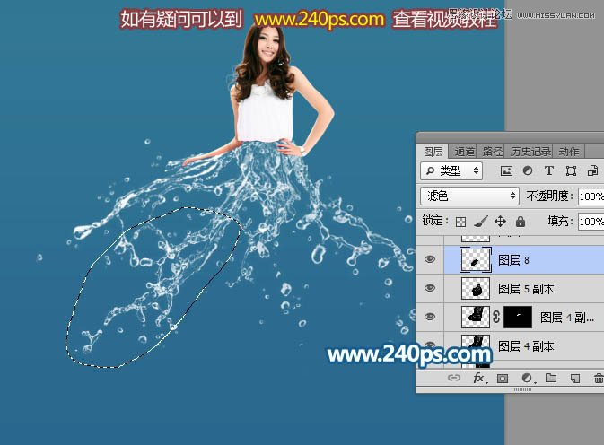This screenshot has height=445, width=604.
Task: Add a layer mask
Action: coord(503,379)
